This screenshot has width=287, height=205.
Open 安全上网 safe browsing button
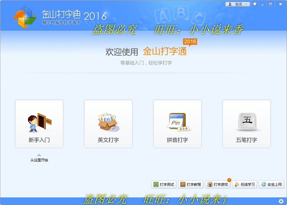point(271,184)
